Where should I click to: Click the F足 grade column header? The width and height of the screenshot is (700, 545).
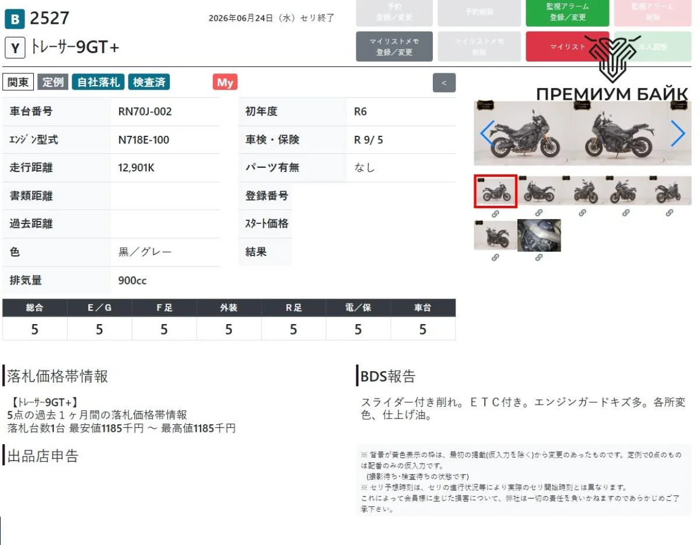click(x=164, y=308)
